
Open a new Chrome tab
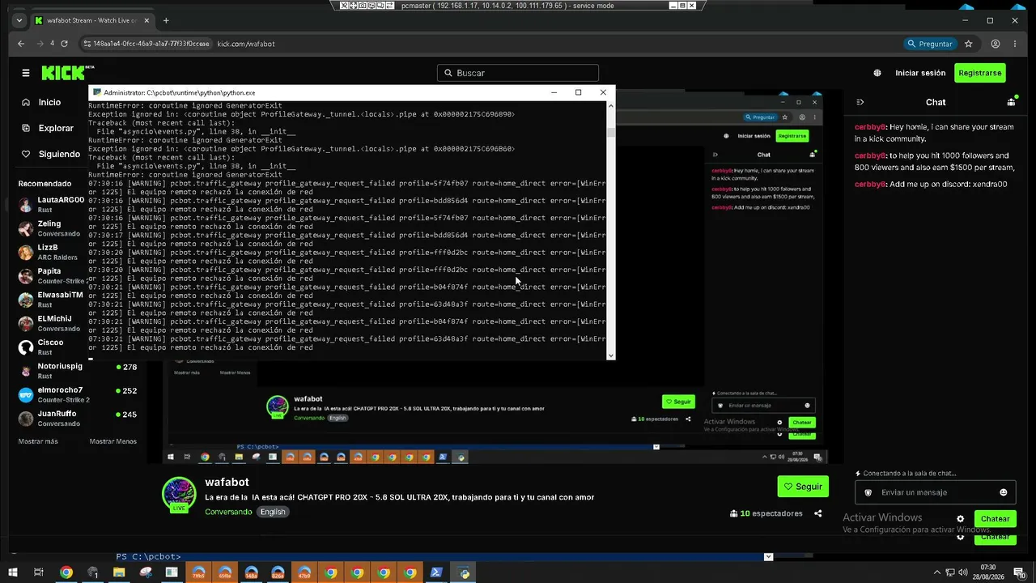tap(166, 20)
